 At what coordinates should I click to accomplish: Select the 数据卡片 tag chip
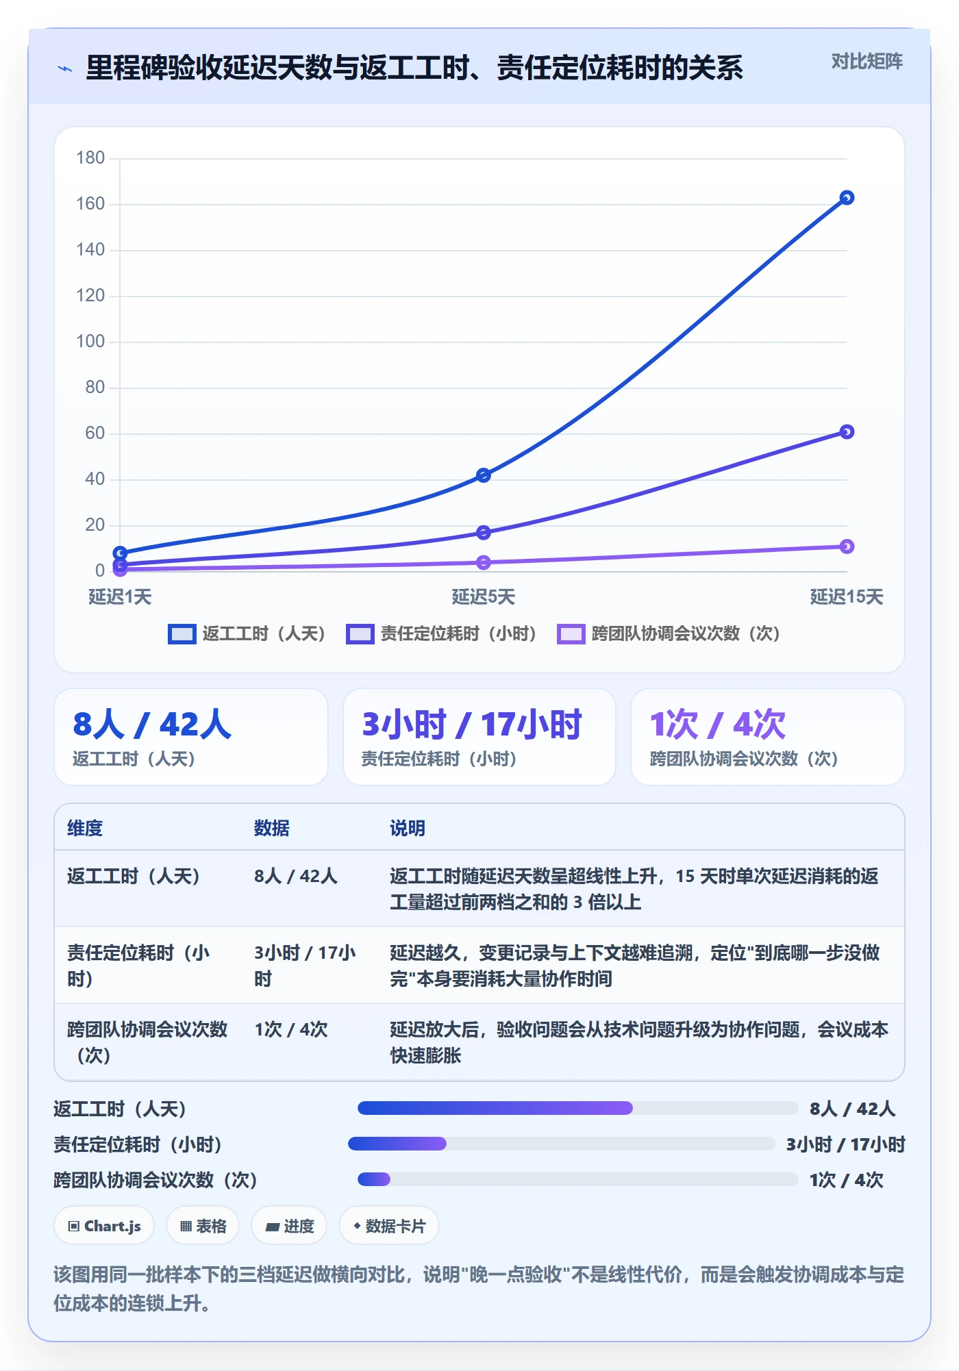(x=389, y=1226)
